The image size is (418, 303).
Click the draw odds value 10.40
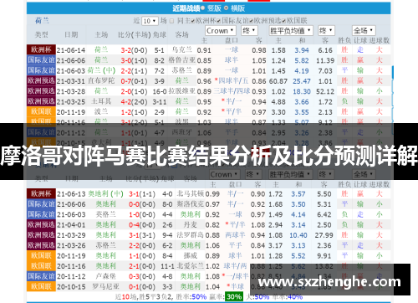[298, 235]
